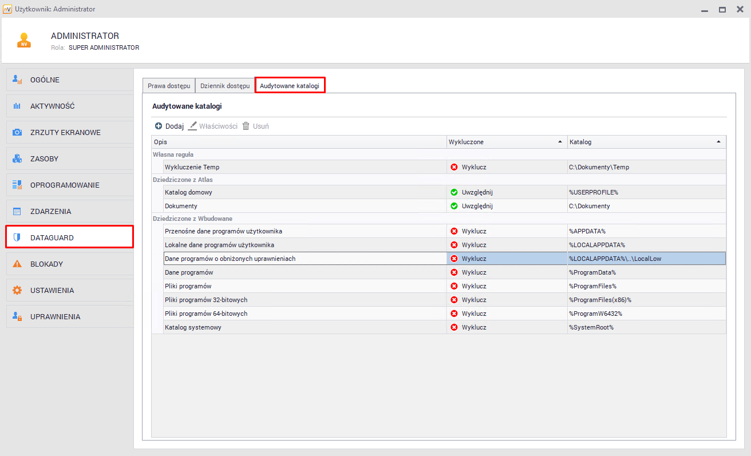Open the DataGuard sidebar section
751x456 pixels.
(69, 237)
